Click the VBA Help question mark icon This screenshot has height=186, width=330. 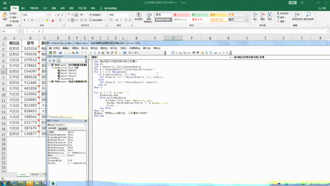pyautogui.click(x=125, y=53)
